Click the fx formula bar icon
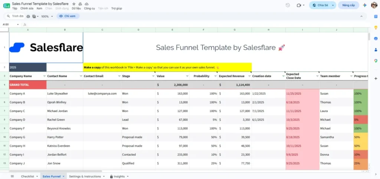The width and height of the screenshot is (380, 179). click(x=25, y=24)
